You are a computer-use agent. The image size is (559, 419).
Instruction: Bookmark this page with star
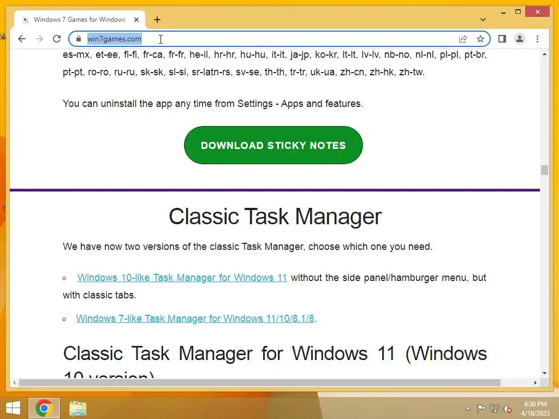480,39
